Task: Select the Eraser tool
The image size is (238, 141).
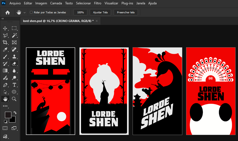Action: pos(14,64)
